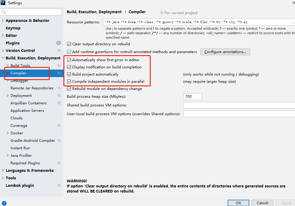Toggle Display notification on build completion
Viewport: 295px width, 206px height.
click(x=69, y=67)
